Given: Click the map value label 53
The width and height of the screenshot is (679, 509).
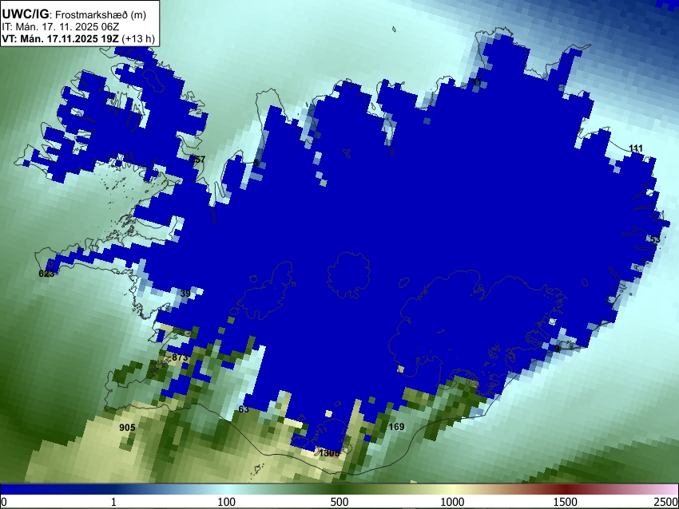Looking at the screenshot, I should (655, 239).
